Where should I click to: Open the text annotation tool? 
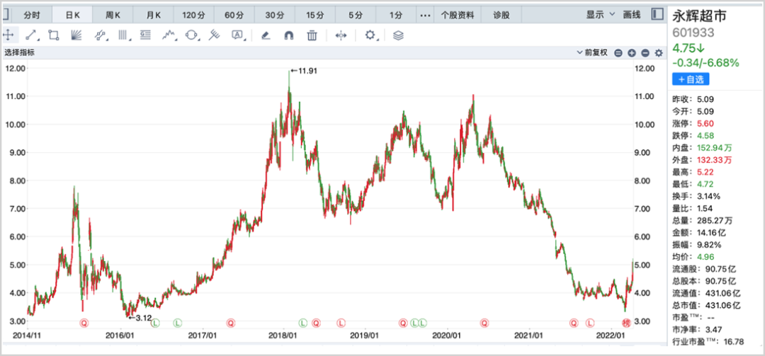tap(237, 35)
